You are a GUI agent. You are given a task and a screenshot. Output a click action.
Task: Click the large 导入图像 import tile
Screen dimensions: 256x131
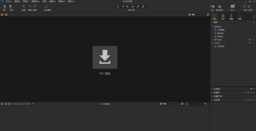pyautogui.click(x=105, y=57)
